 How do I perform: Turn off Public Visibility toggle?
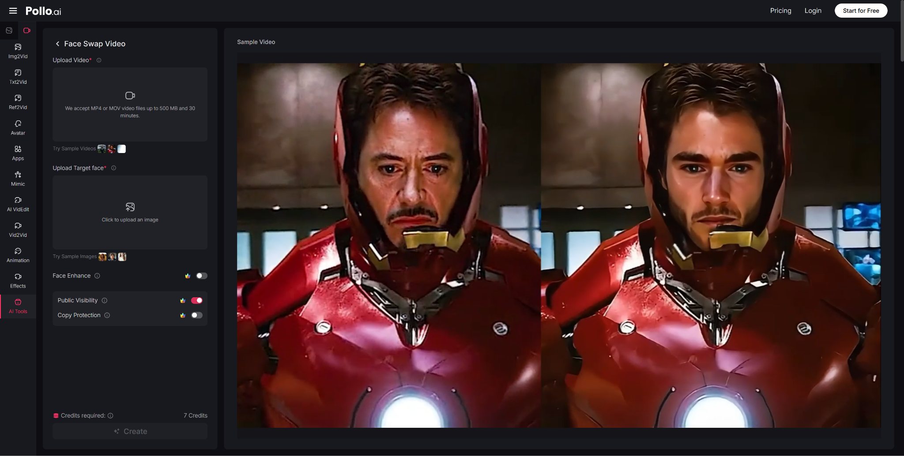tap(197, 300)
